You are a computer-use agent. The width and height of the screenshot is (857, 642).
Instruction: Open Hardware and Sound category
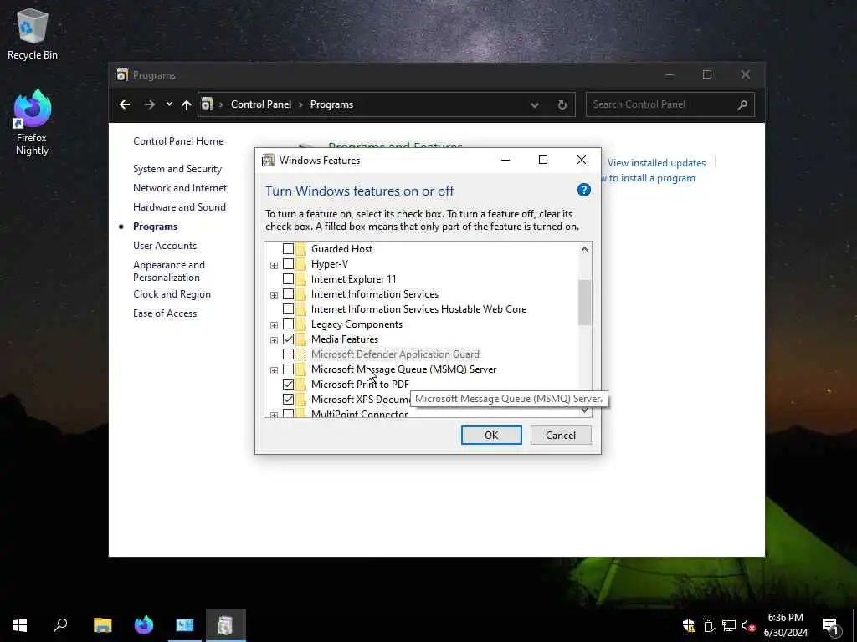click(179, 207)
